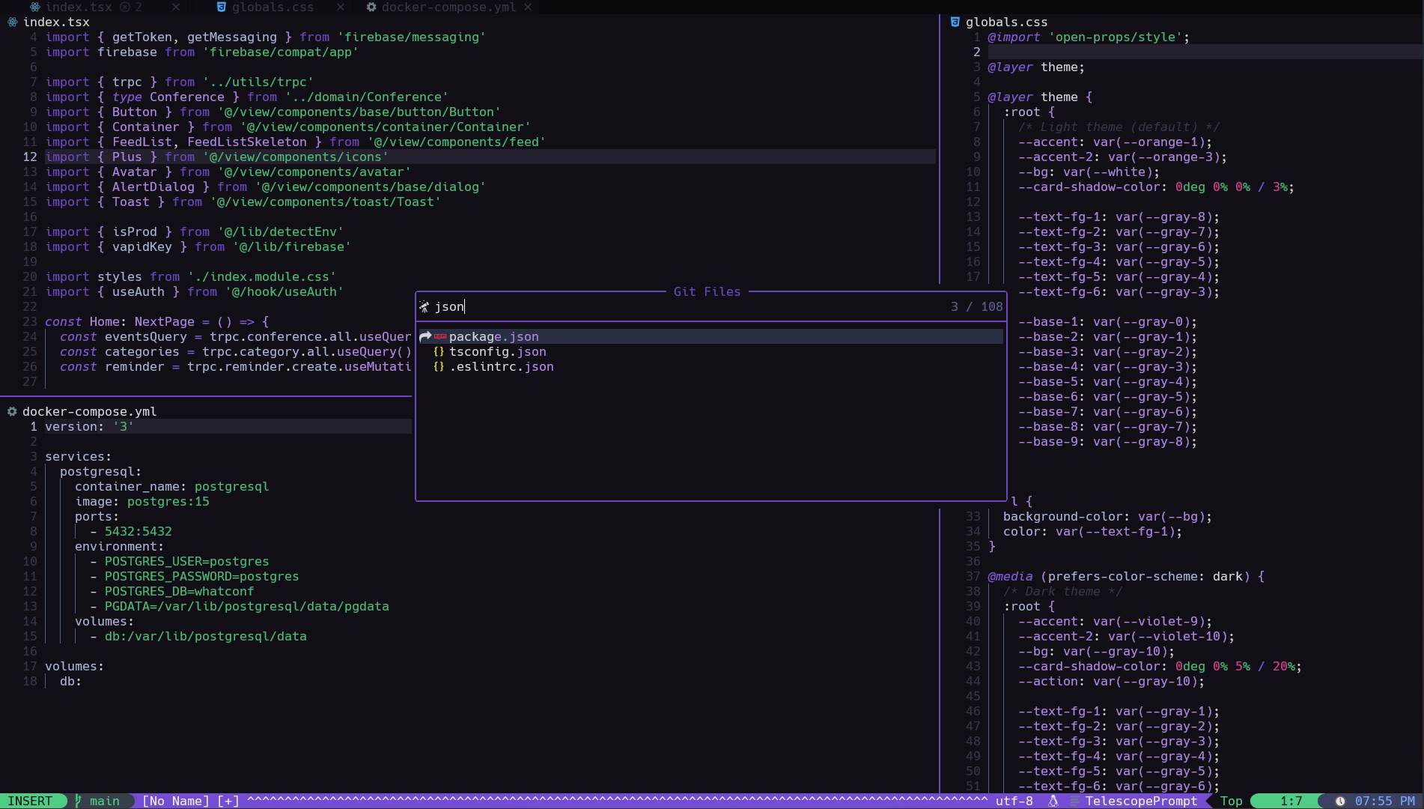This screenshot has width=1424, height=809.
Task: Click the gear icon in docker-compose.yml winbar
Action: 12,411
